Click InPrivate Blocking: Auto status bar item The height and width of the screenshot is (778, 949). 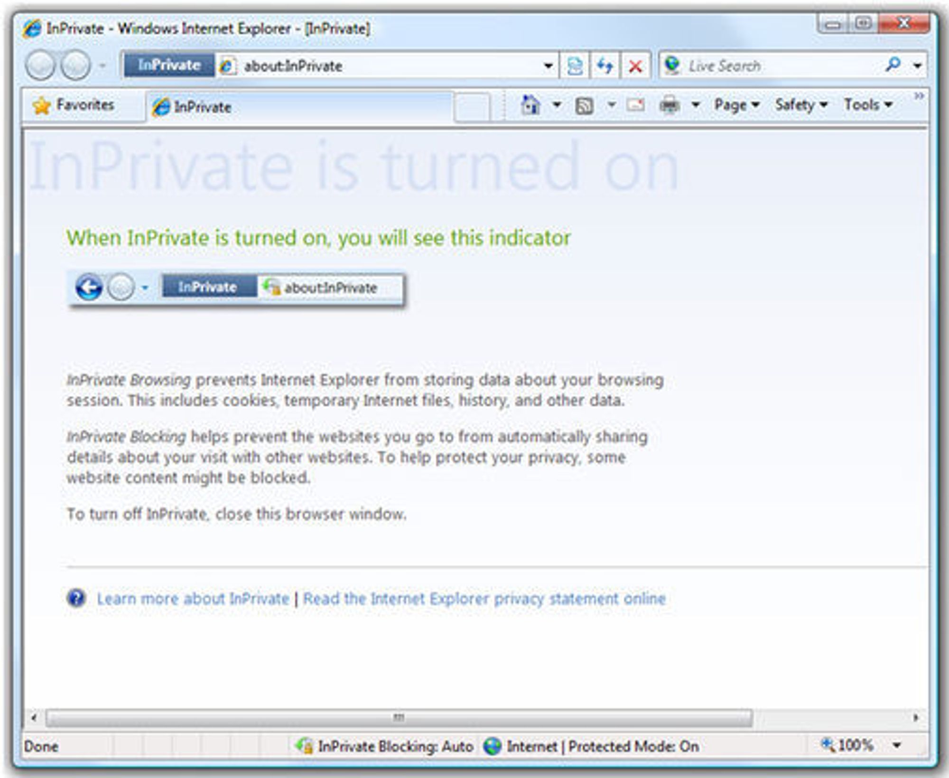click(x=384, y=746)
